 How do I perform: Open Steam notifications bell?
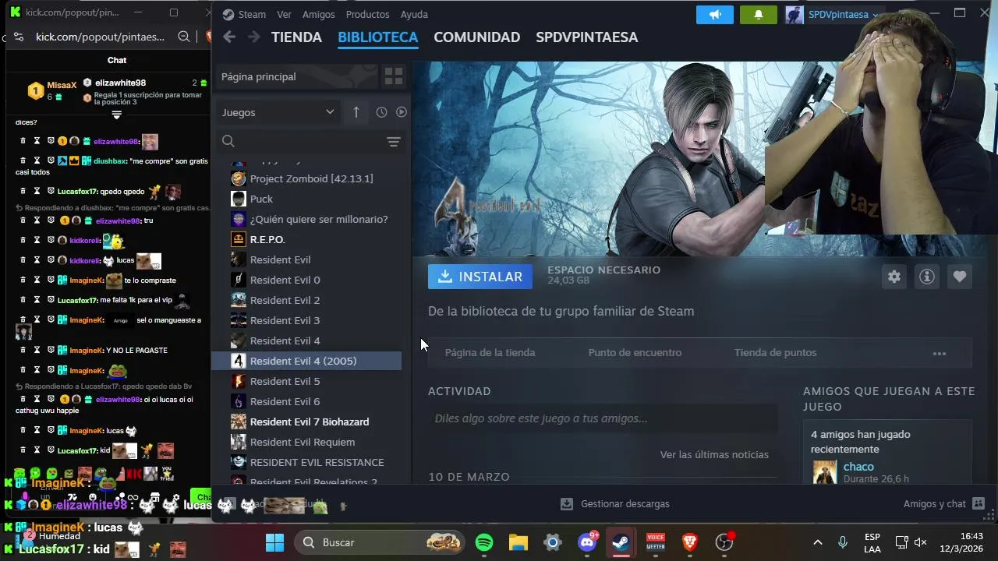[759, 14]
